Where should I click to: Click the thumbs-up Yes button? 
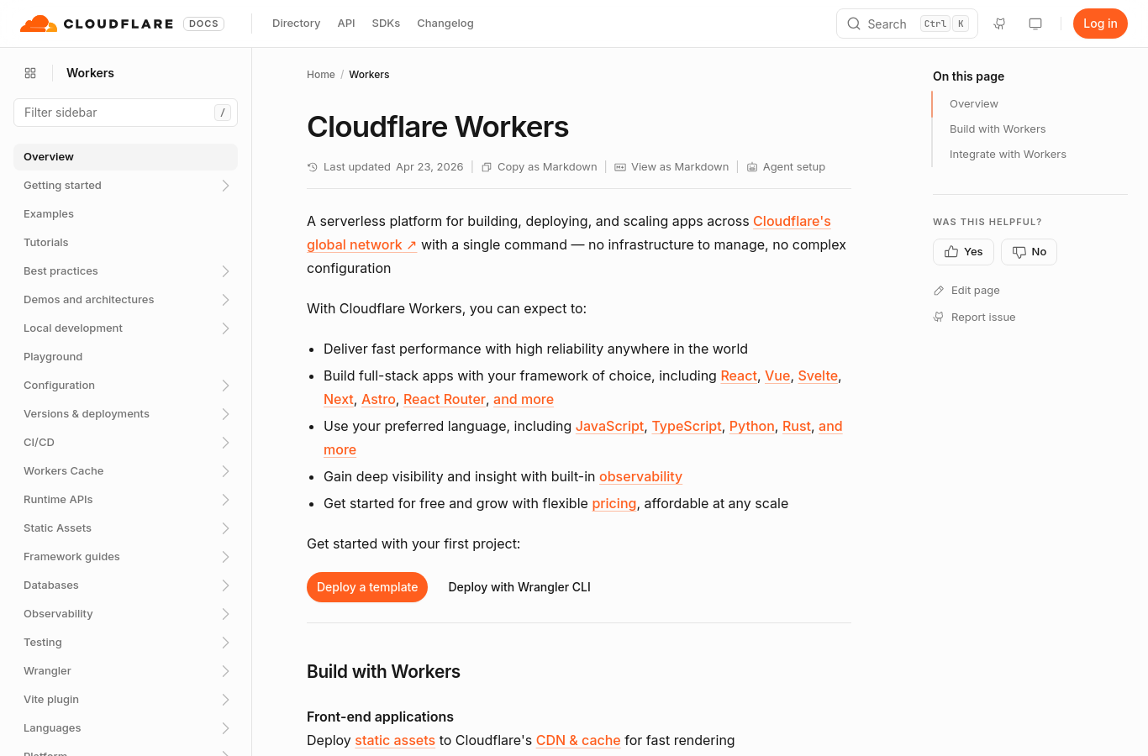(x=963, y=252)
